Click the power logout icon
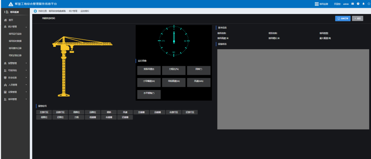 tap(368, 4)
